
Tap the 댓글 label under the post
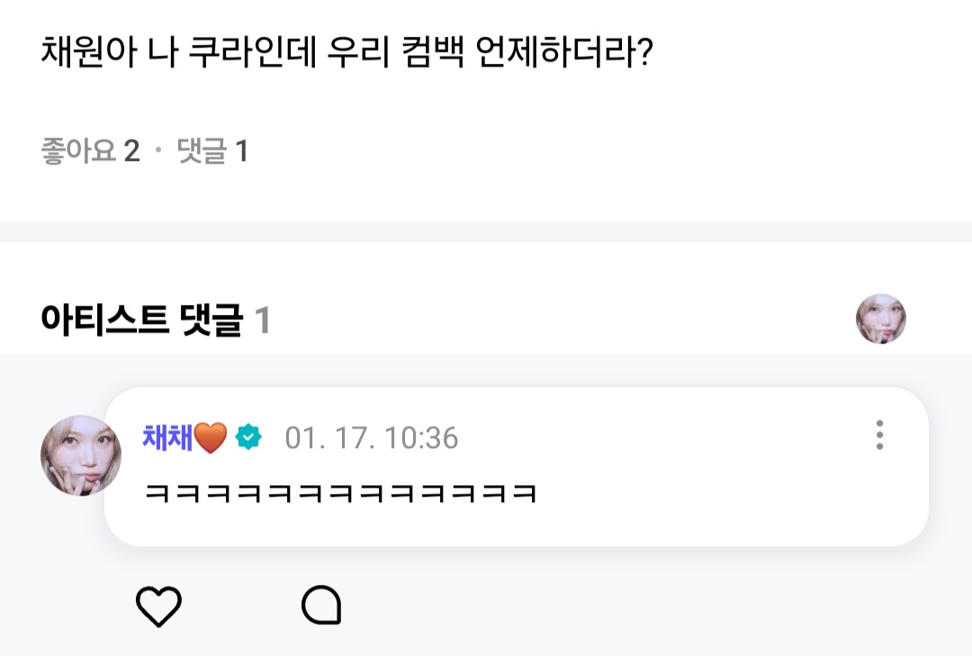(202, 151)
